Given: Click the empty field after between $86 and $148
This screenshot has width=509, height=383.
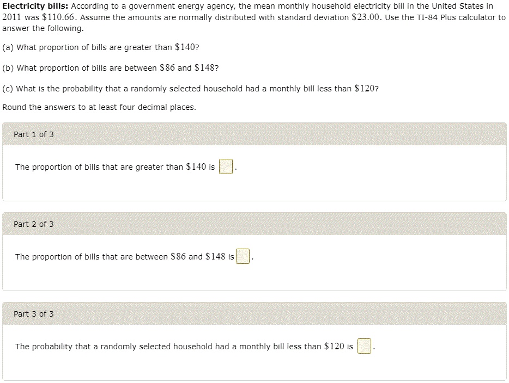Looking at the screenshot, I should tap(242, 256).
